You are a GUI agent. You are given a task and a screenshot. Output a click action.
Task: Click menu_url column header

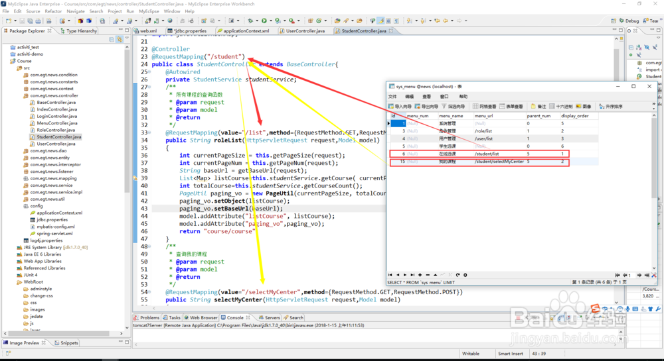(499, 116)
